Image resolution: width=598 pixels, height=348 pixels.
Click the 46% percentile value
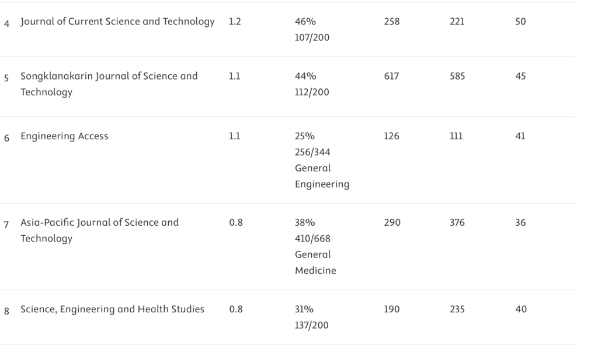[x=305, y=22]
